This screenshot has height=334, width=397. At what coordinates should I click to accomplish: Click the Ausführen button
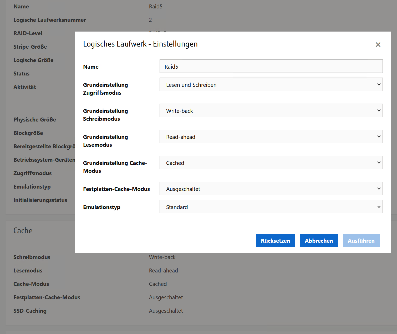point(361,240)
